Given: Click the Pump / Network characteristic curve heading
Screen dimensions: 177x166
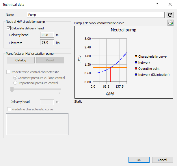Looking at the screenshot, I should click(99, 23).
